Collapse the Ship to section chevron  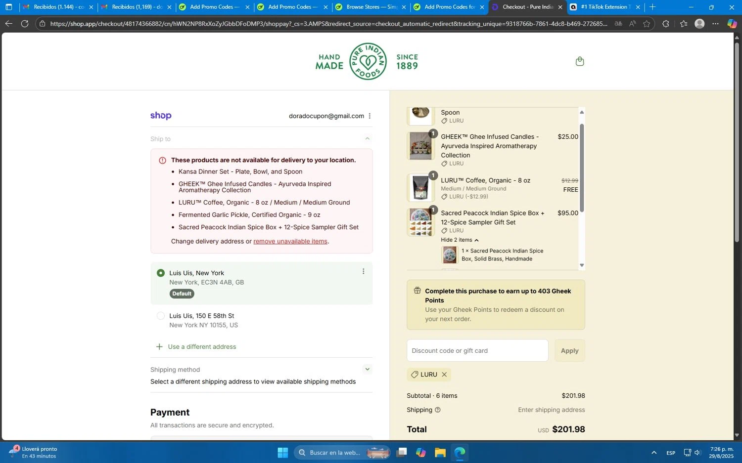(367, 139)
